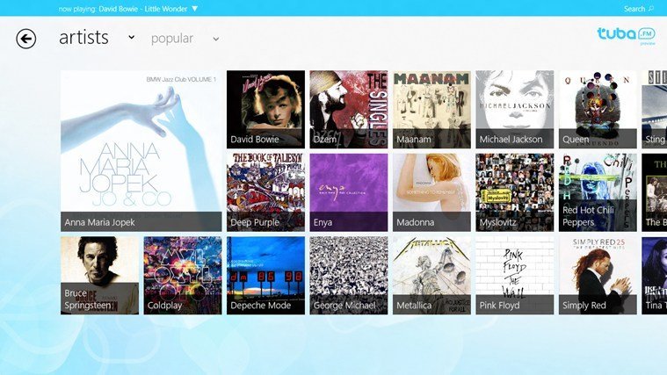Open the Coldplay artist tile
This screenshot has height=375, width=667.
[x=183, y=276]
